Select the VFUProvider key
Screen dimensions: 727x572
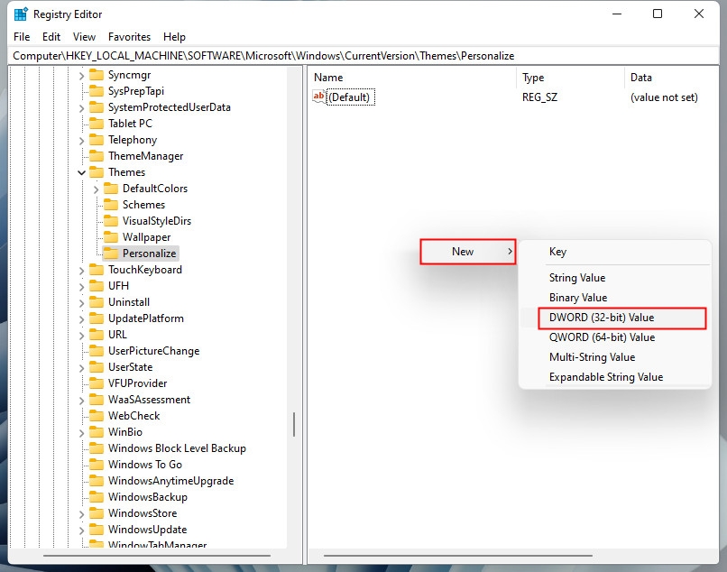coord(137,383)
